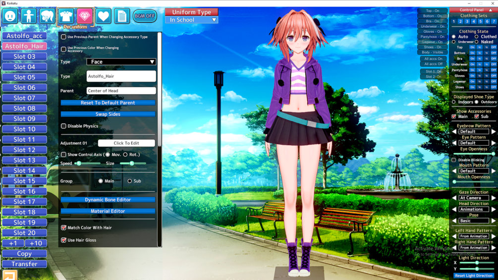Image resolution: width=498 pixels, height=280 pixels.
Task: Open the clothing shirt category icon
Action: [66, 16]
